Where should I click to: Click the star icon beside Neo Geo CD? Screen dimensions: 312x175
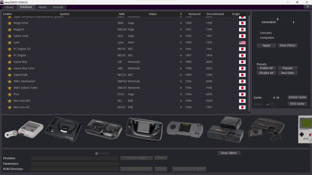9,108
